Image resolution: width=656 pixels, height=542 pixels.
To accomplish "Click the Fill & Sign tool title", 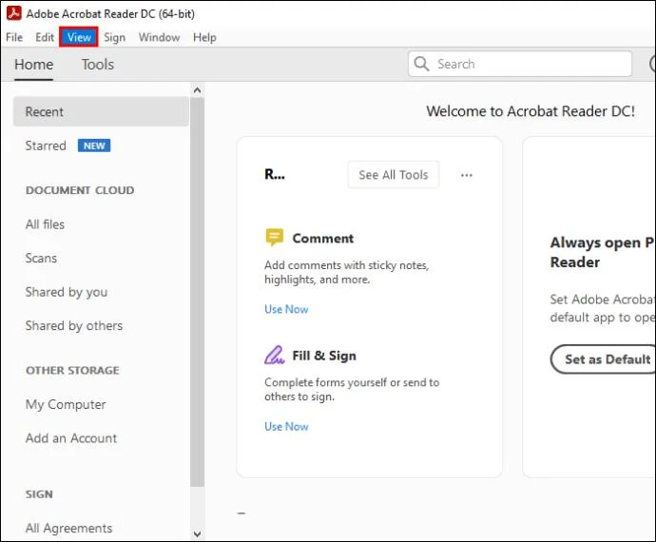I will click(x=324, y=356).
